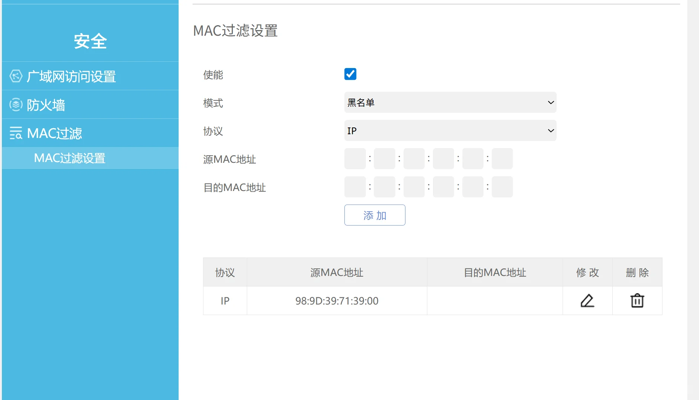Focus the fifth octet field of 源MAC地址
Screen dimensions: 699x400
[473, 159]
